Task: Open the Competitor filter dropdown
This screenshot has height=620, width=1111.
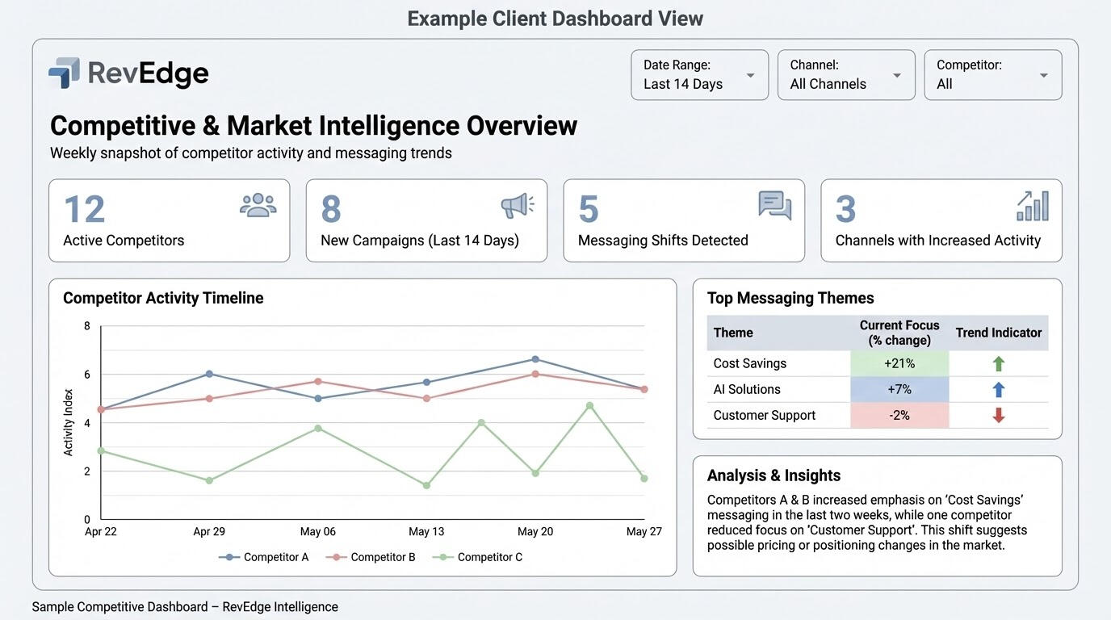Action: (992, 75)
